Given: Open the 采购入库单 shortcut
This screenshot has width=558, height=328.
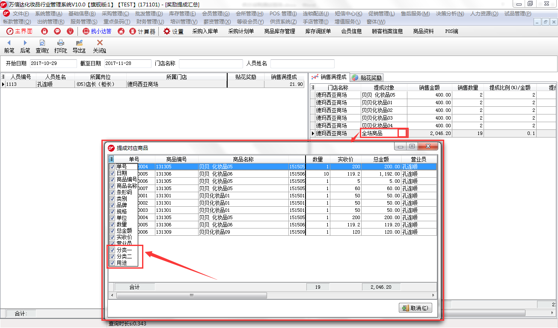Looking at the screenshot, I should [205, 31].
